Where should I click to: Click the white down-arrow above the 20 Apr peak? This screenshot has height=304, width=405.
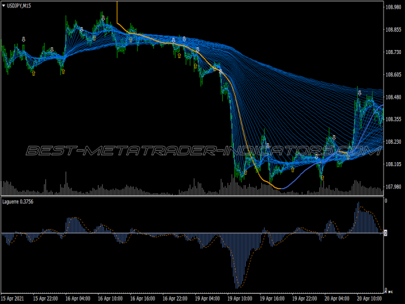(x=359, y=92)
